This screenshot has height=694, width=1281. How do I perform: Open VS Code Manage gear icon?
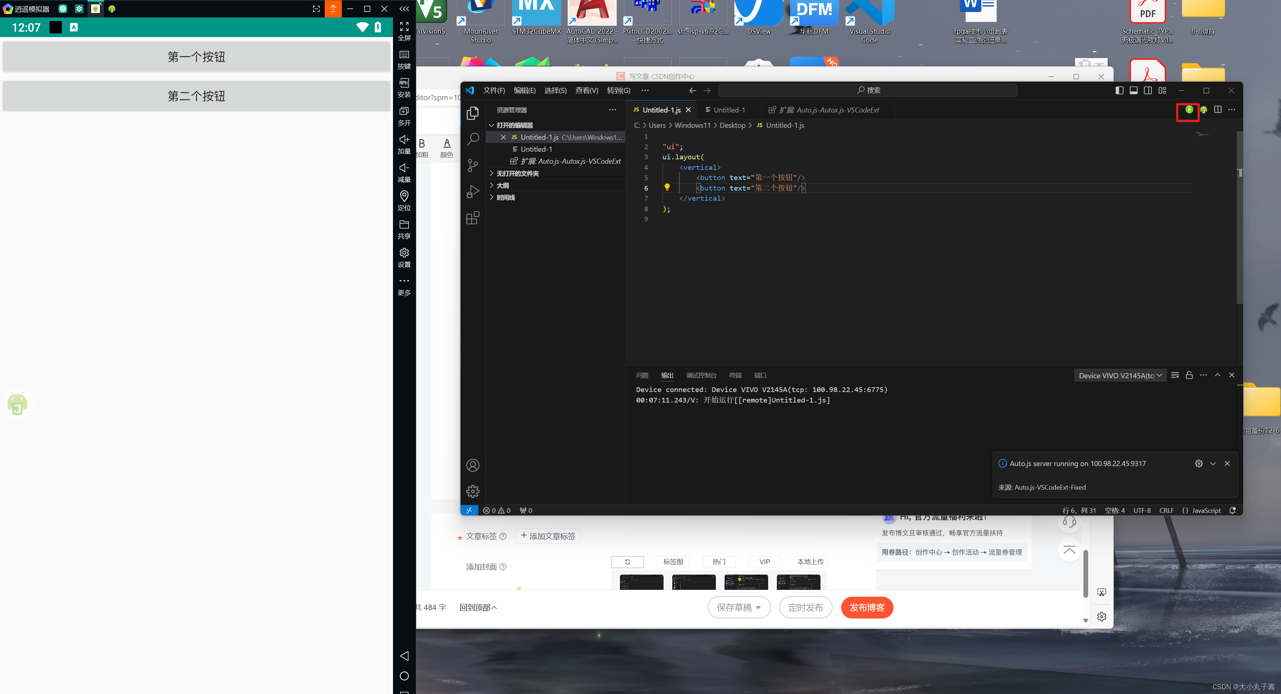pyautogui.click(x=473, y=491)
